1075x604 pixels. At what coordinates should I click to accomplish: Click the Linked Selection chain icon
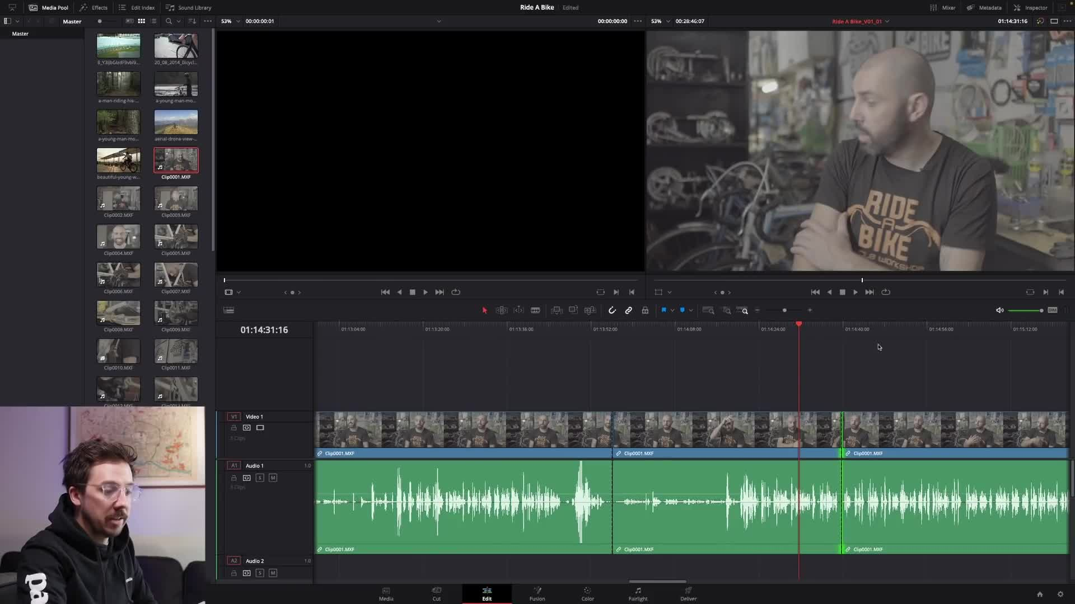[628, 310]
